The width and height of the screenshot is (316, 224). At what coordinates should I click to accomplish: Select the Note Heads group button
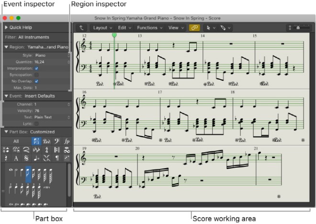coord(6,149)
